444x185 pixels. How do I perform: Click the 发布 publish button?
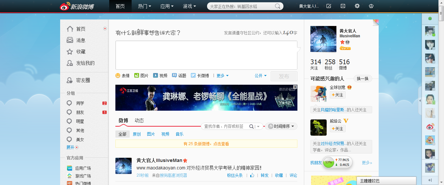coord(284,76)
